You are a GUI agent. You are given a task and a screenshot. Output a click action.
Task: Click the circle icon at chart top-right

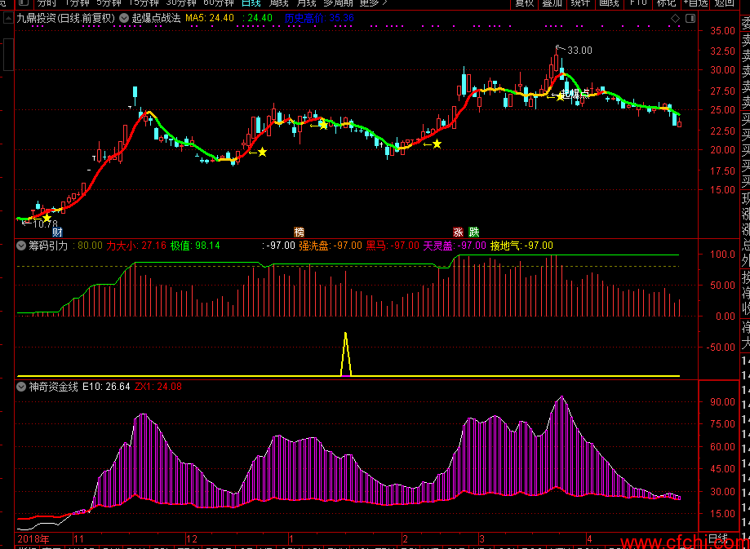point(690,18)
